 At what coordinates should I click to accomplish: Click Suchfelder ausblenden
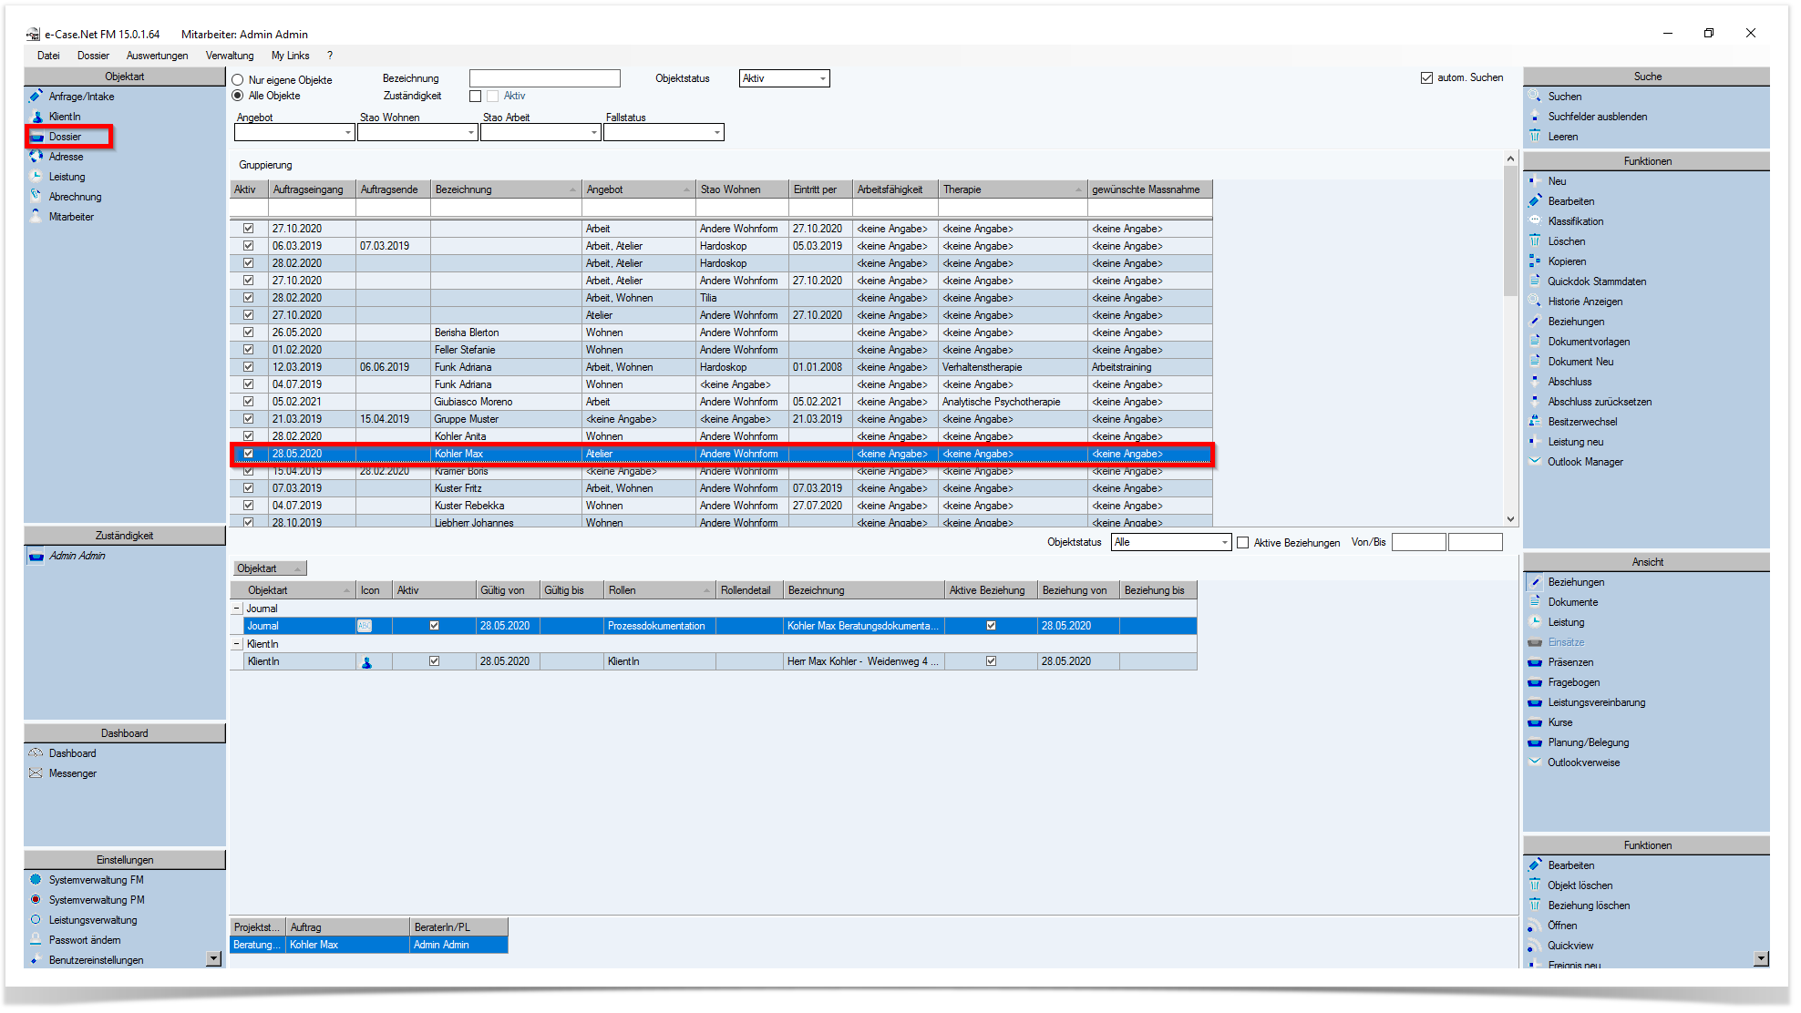[1597, 117]
